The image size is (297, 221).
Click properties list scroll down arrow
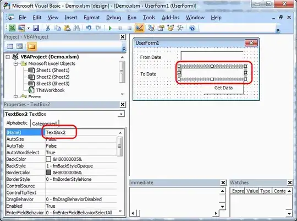point(120,211)
